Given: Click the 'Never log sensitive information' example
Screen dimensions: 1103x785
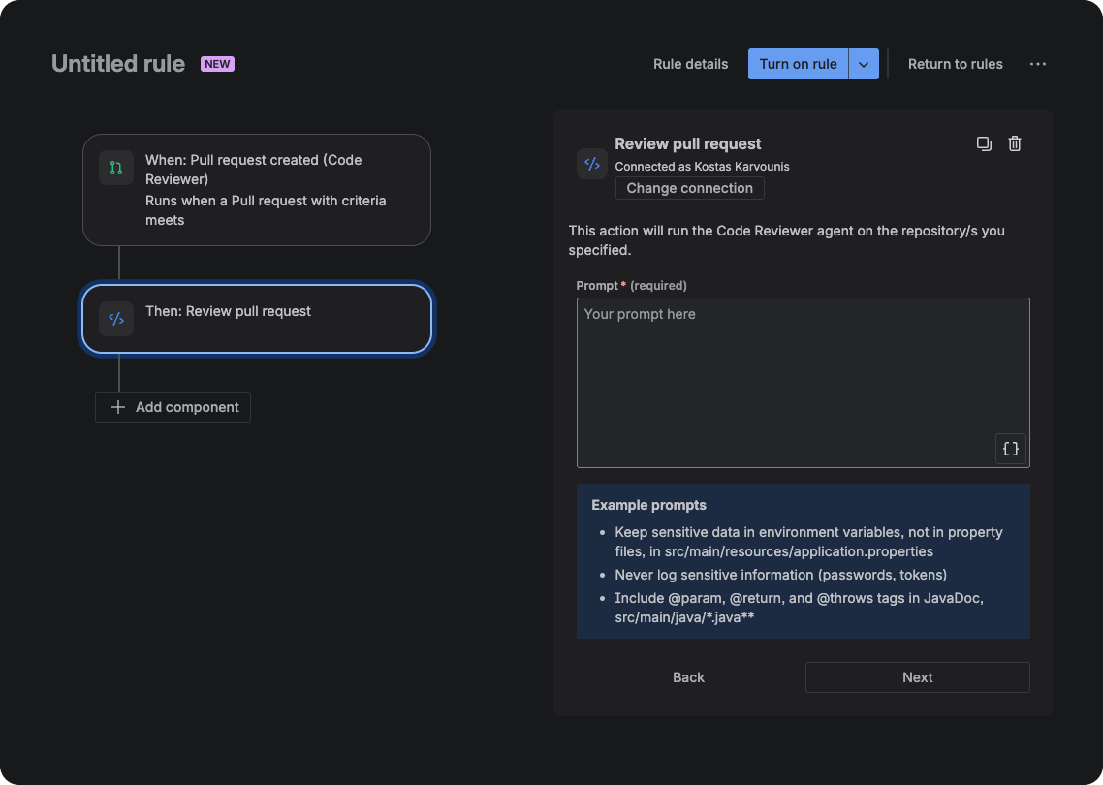Looking at the screenshot, I should point(781,575).
